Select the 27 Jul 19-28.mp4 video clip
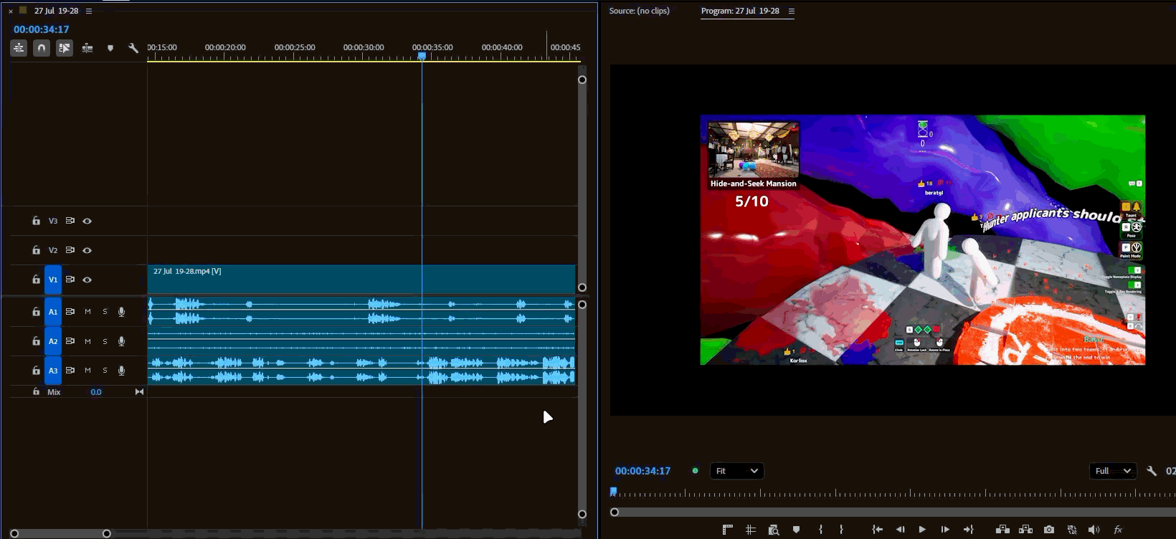The width and height of the screenshot is (1176, 539). pos(361,280)
